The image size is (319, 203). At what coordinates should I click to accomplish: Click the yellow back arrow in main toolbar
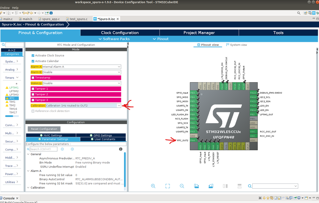[x=32, y=13]
